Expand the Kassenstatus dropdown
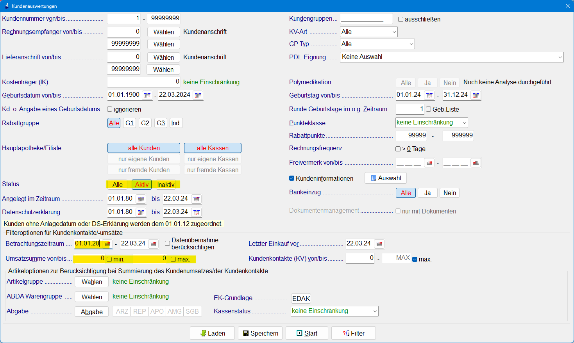The image size is (574, 343). (x=375, y=311)
